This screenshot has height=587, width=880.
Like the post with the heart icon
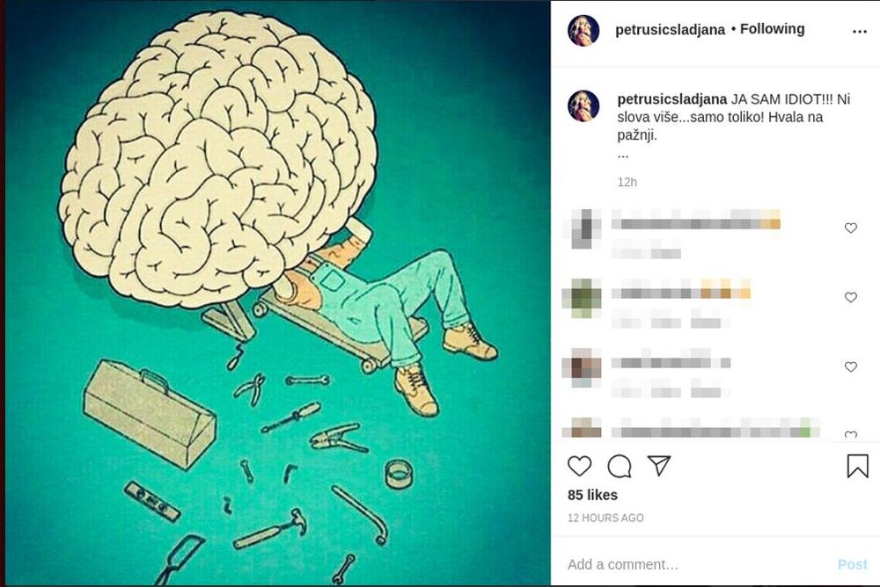[x=579, y=466]
